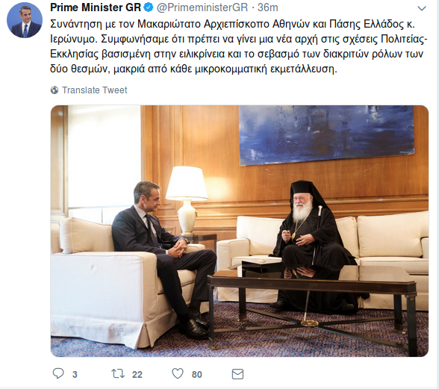Viewport: 439px width, 389px height.
Task: Open the attached meeting photo
Action: tap(240, 231)
